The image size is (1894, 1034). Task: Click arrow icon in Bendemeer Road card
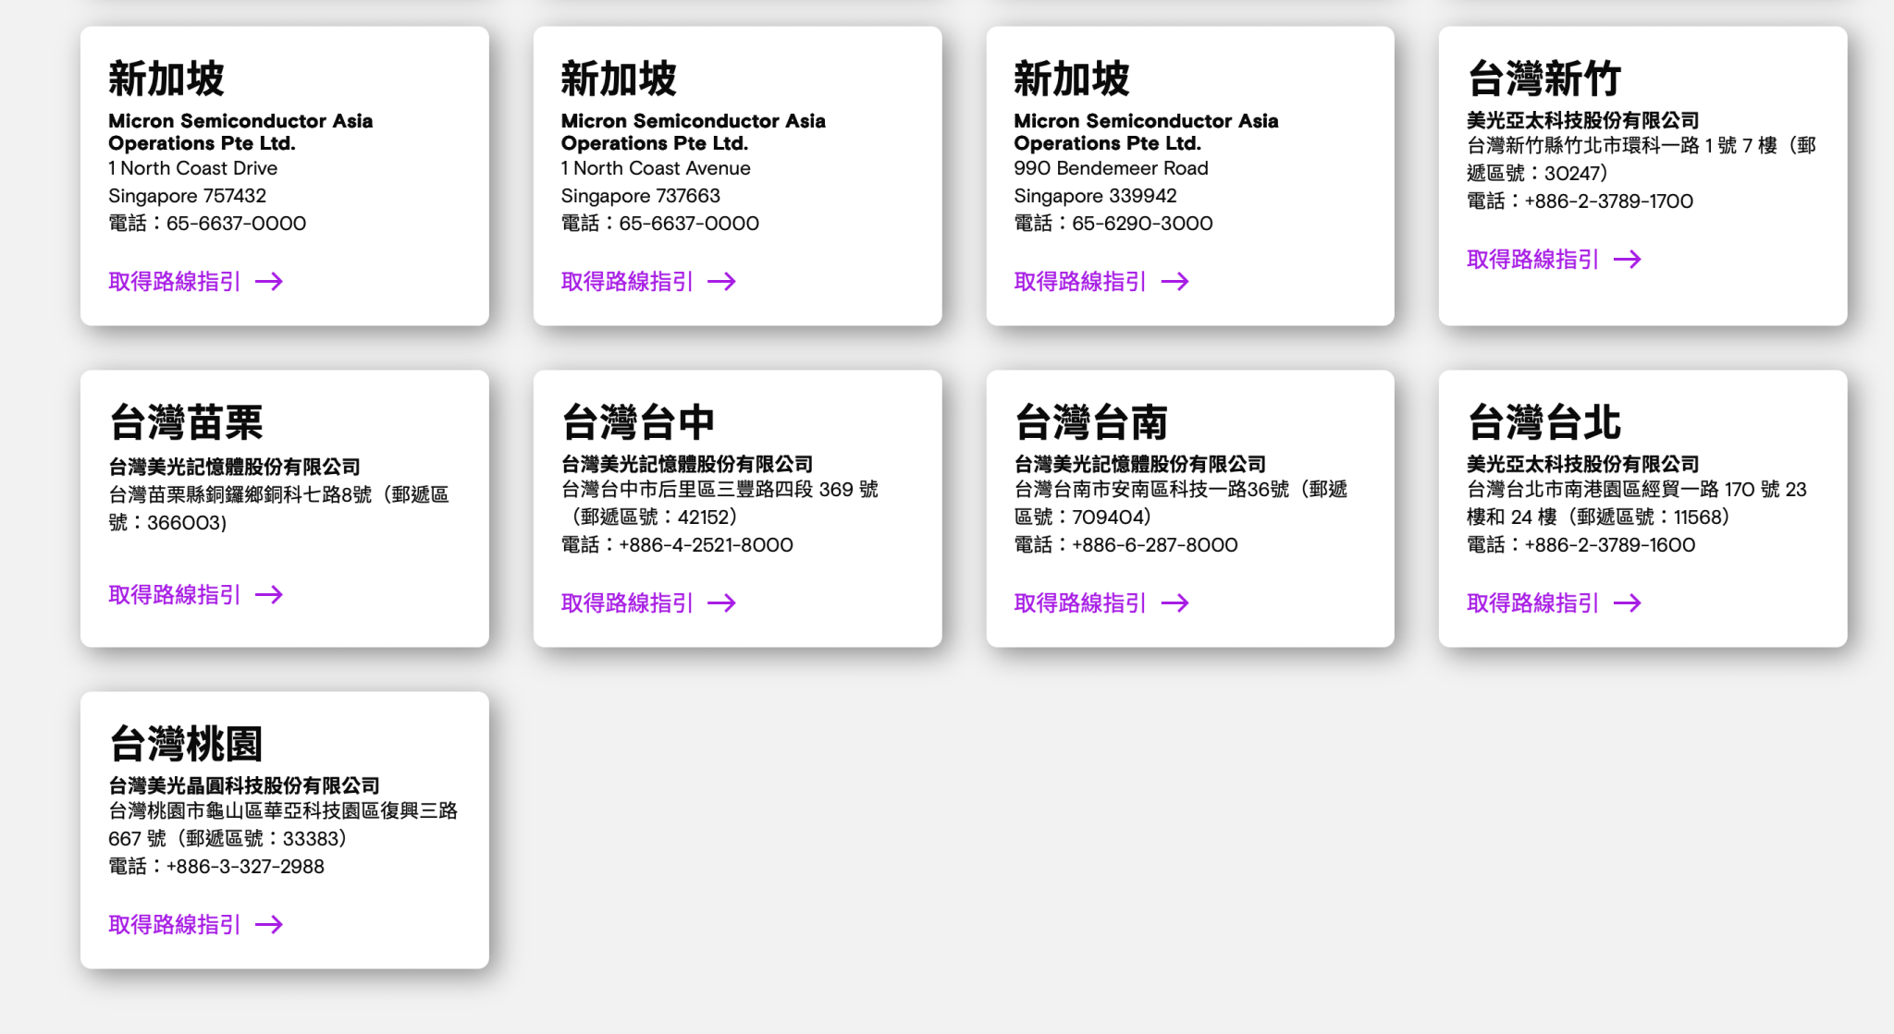click(x=1175, y=281)
